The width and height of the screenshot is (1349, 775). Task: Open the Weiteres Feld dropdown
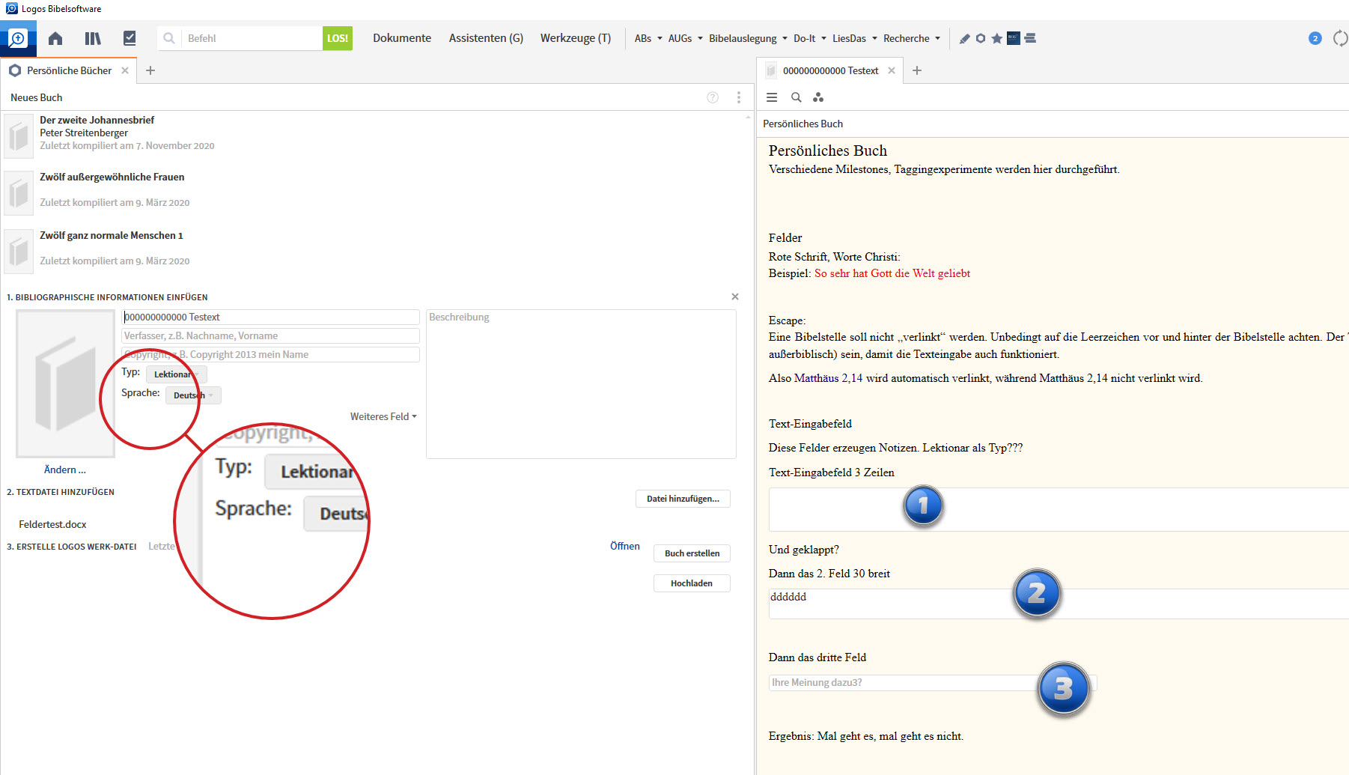tap(383, 416)
